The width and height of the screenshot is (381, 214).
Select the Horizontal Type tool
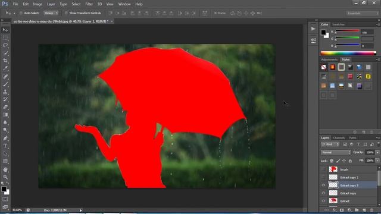point(5,146)
